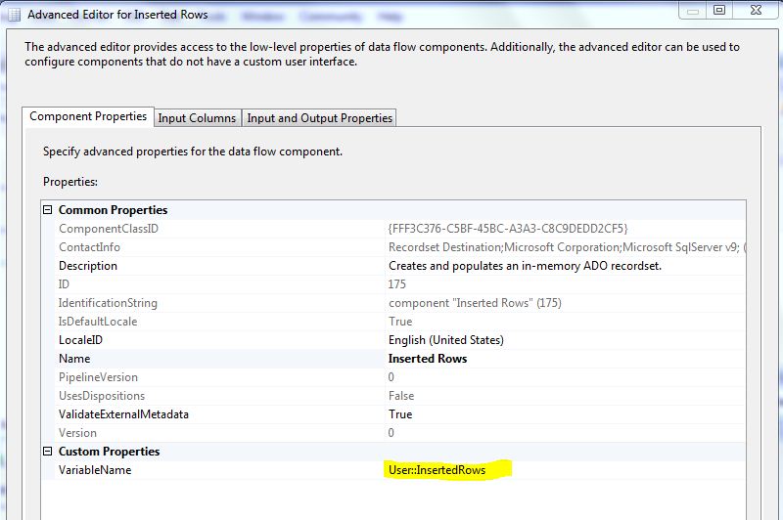Select the Component Properties tab
783x520 pixels.
88,116
